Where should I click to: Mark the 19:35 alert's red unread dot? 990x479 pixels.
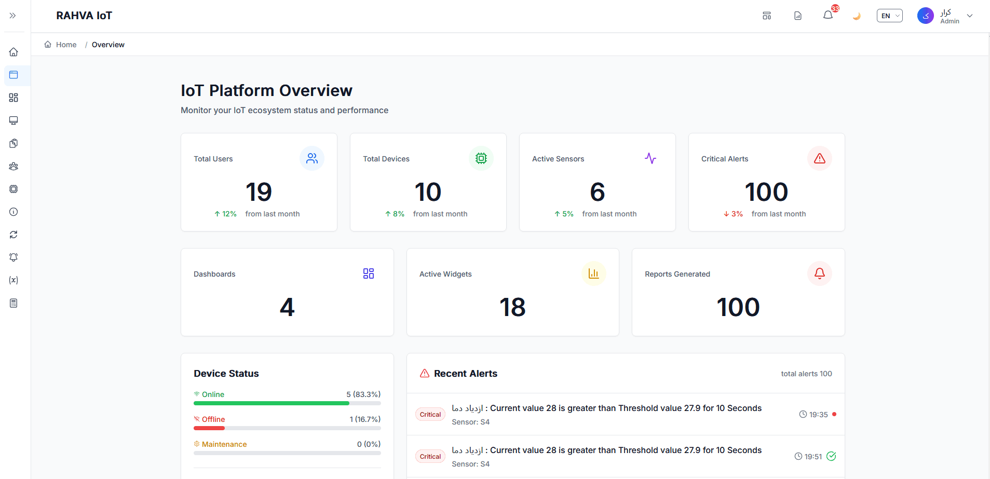[x=834, y=414]
